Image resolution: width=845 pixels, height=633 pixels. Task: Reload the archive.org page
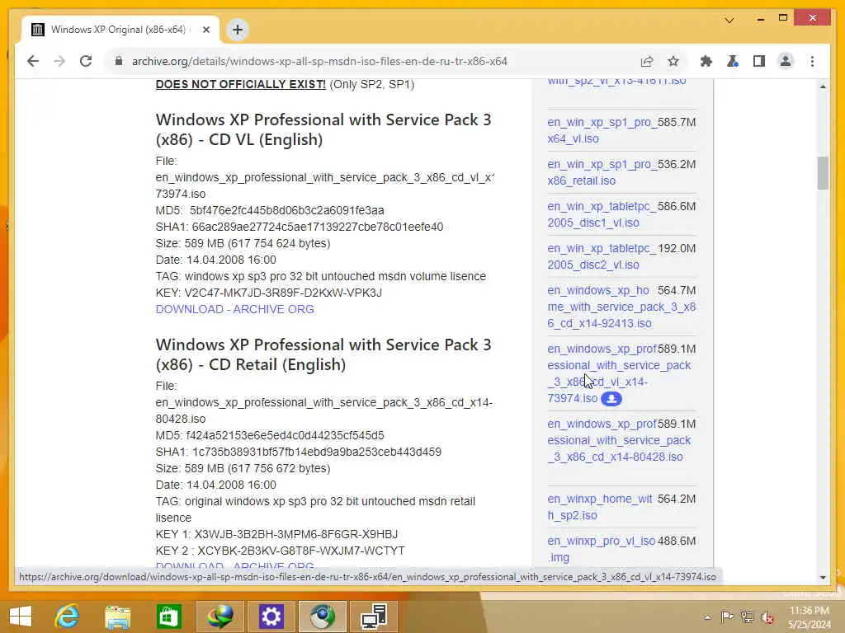point(86,61)
